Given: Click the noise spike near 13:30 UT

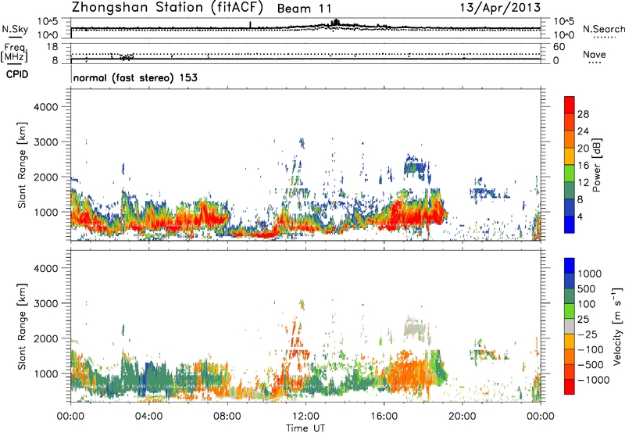Looking at the screenshot, I should [336, 23].
